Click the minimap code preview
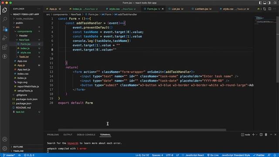The image size is (279, 157). coord(265,20)
